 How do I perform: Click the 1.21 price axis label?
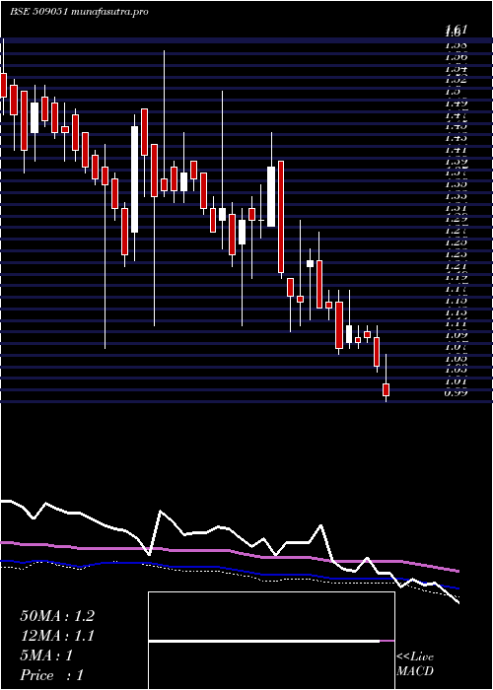[x=456, y=266]
